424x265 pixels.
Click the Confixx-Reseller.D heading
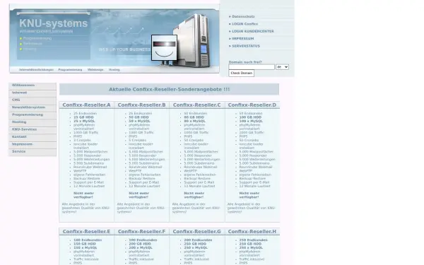coord(252,105)
